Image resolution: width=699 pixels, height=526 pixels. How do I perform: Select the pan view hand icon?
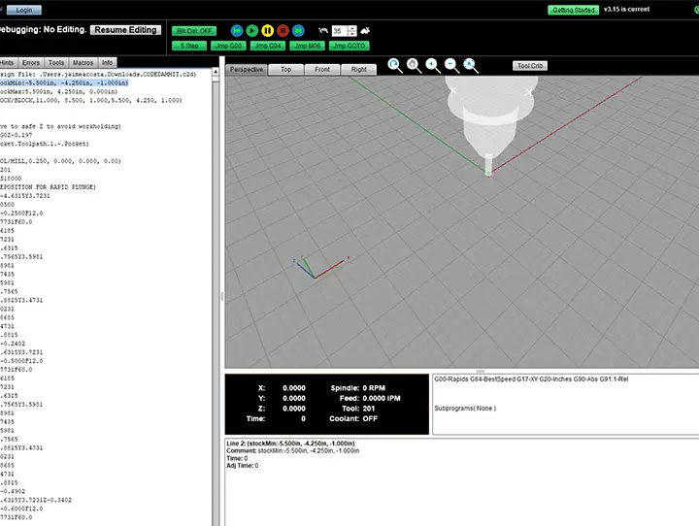414,66
